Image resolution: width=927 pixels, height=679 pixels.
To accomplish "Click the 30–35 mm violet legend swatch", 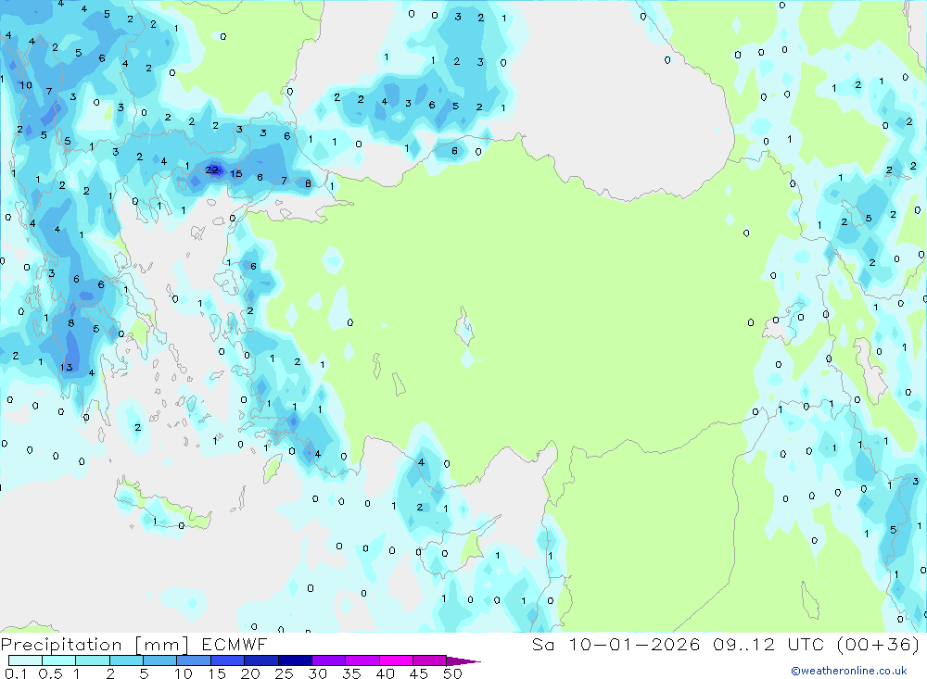I will 328,660.
